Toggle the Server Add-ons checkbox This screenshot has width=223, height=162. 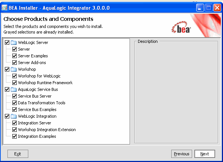click(x=15, y=63)
